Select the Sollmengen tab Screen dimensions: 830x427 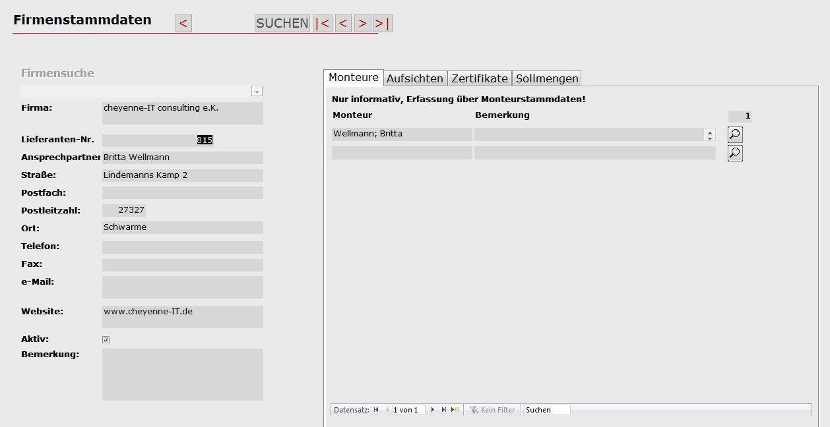[547, 78]
